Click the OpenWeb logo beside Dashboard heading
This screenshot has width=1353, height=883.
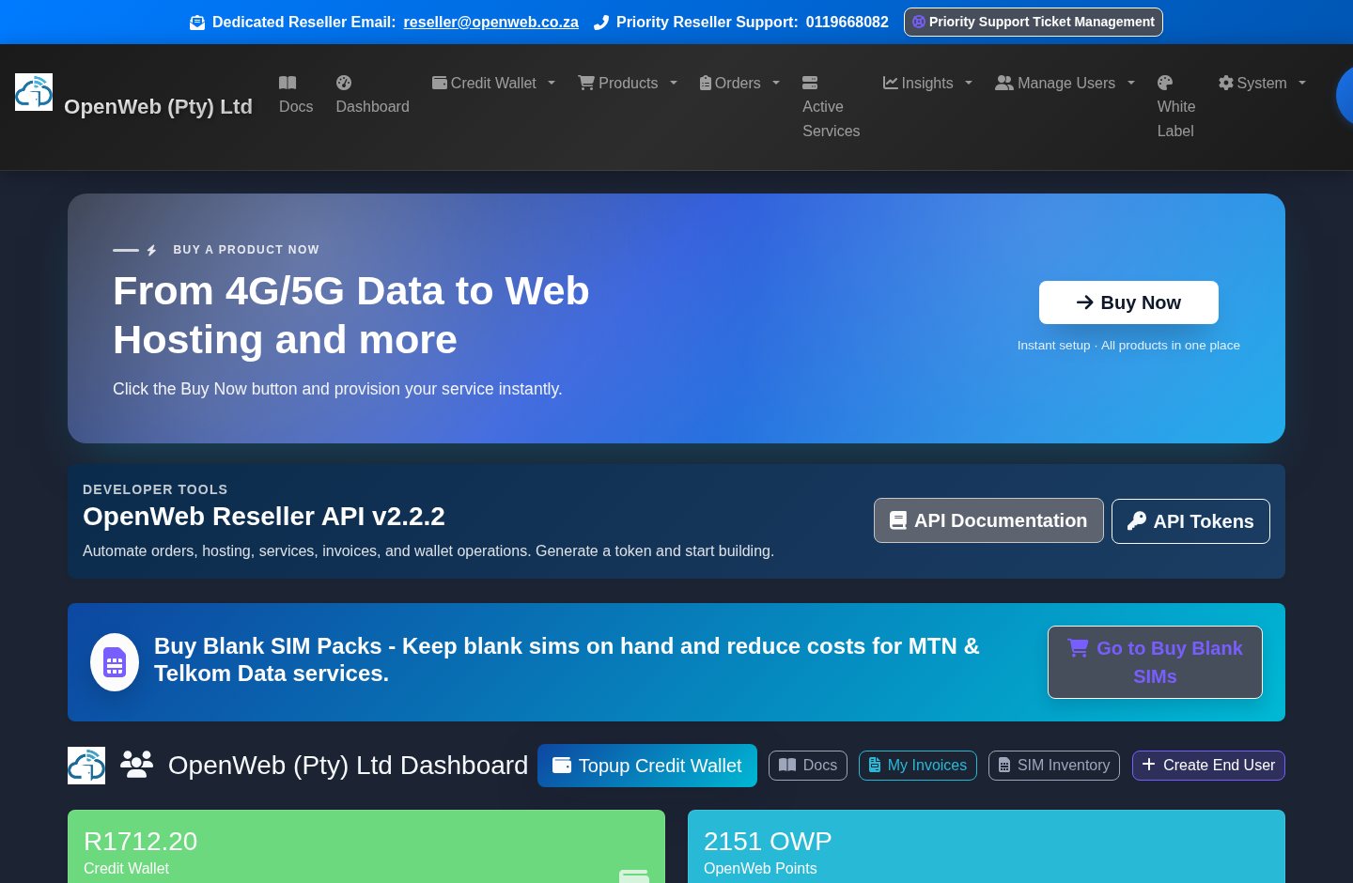pos(86,766)
